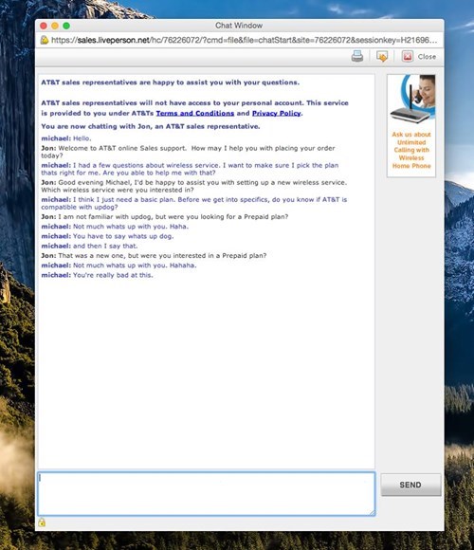Click the red close window button

coord(44,26)
